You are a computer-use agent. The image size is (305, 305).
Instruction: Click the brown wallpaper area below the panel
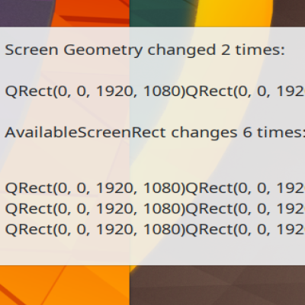(216, 284)
